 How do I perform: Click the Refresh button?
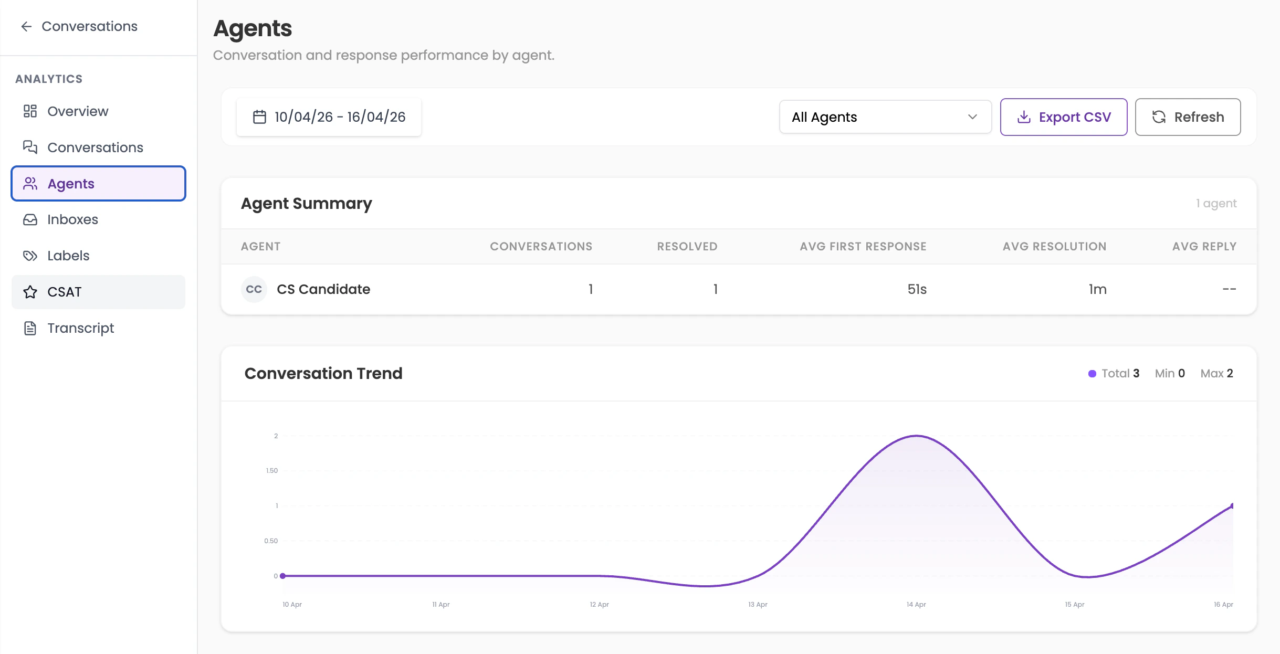tap(1187, 117)
